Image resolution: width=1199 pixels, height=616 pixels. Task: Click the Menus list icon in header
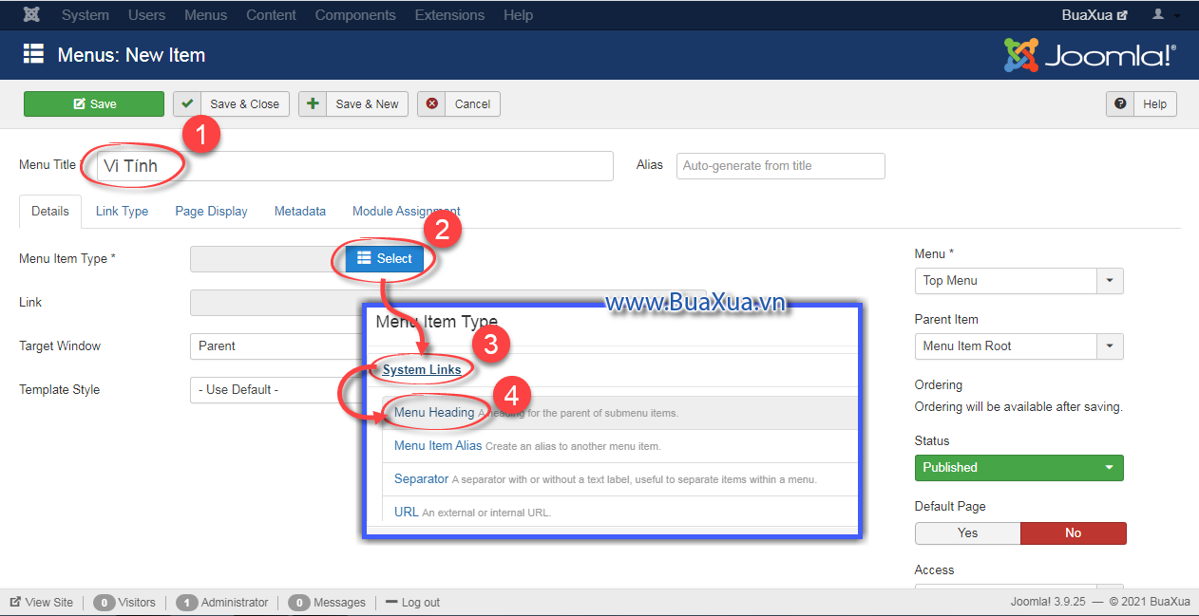pos(34,54)
